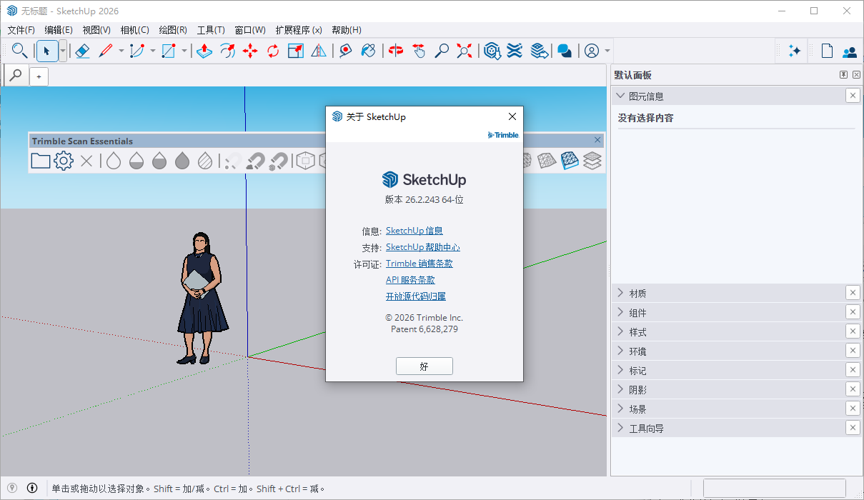
Task: Click the highlighted blue mesh grid icon
Action: [x=570, y=161]
